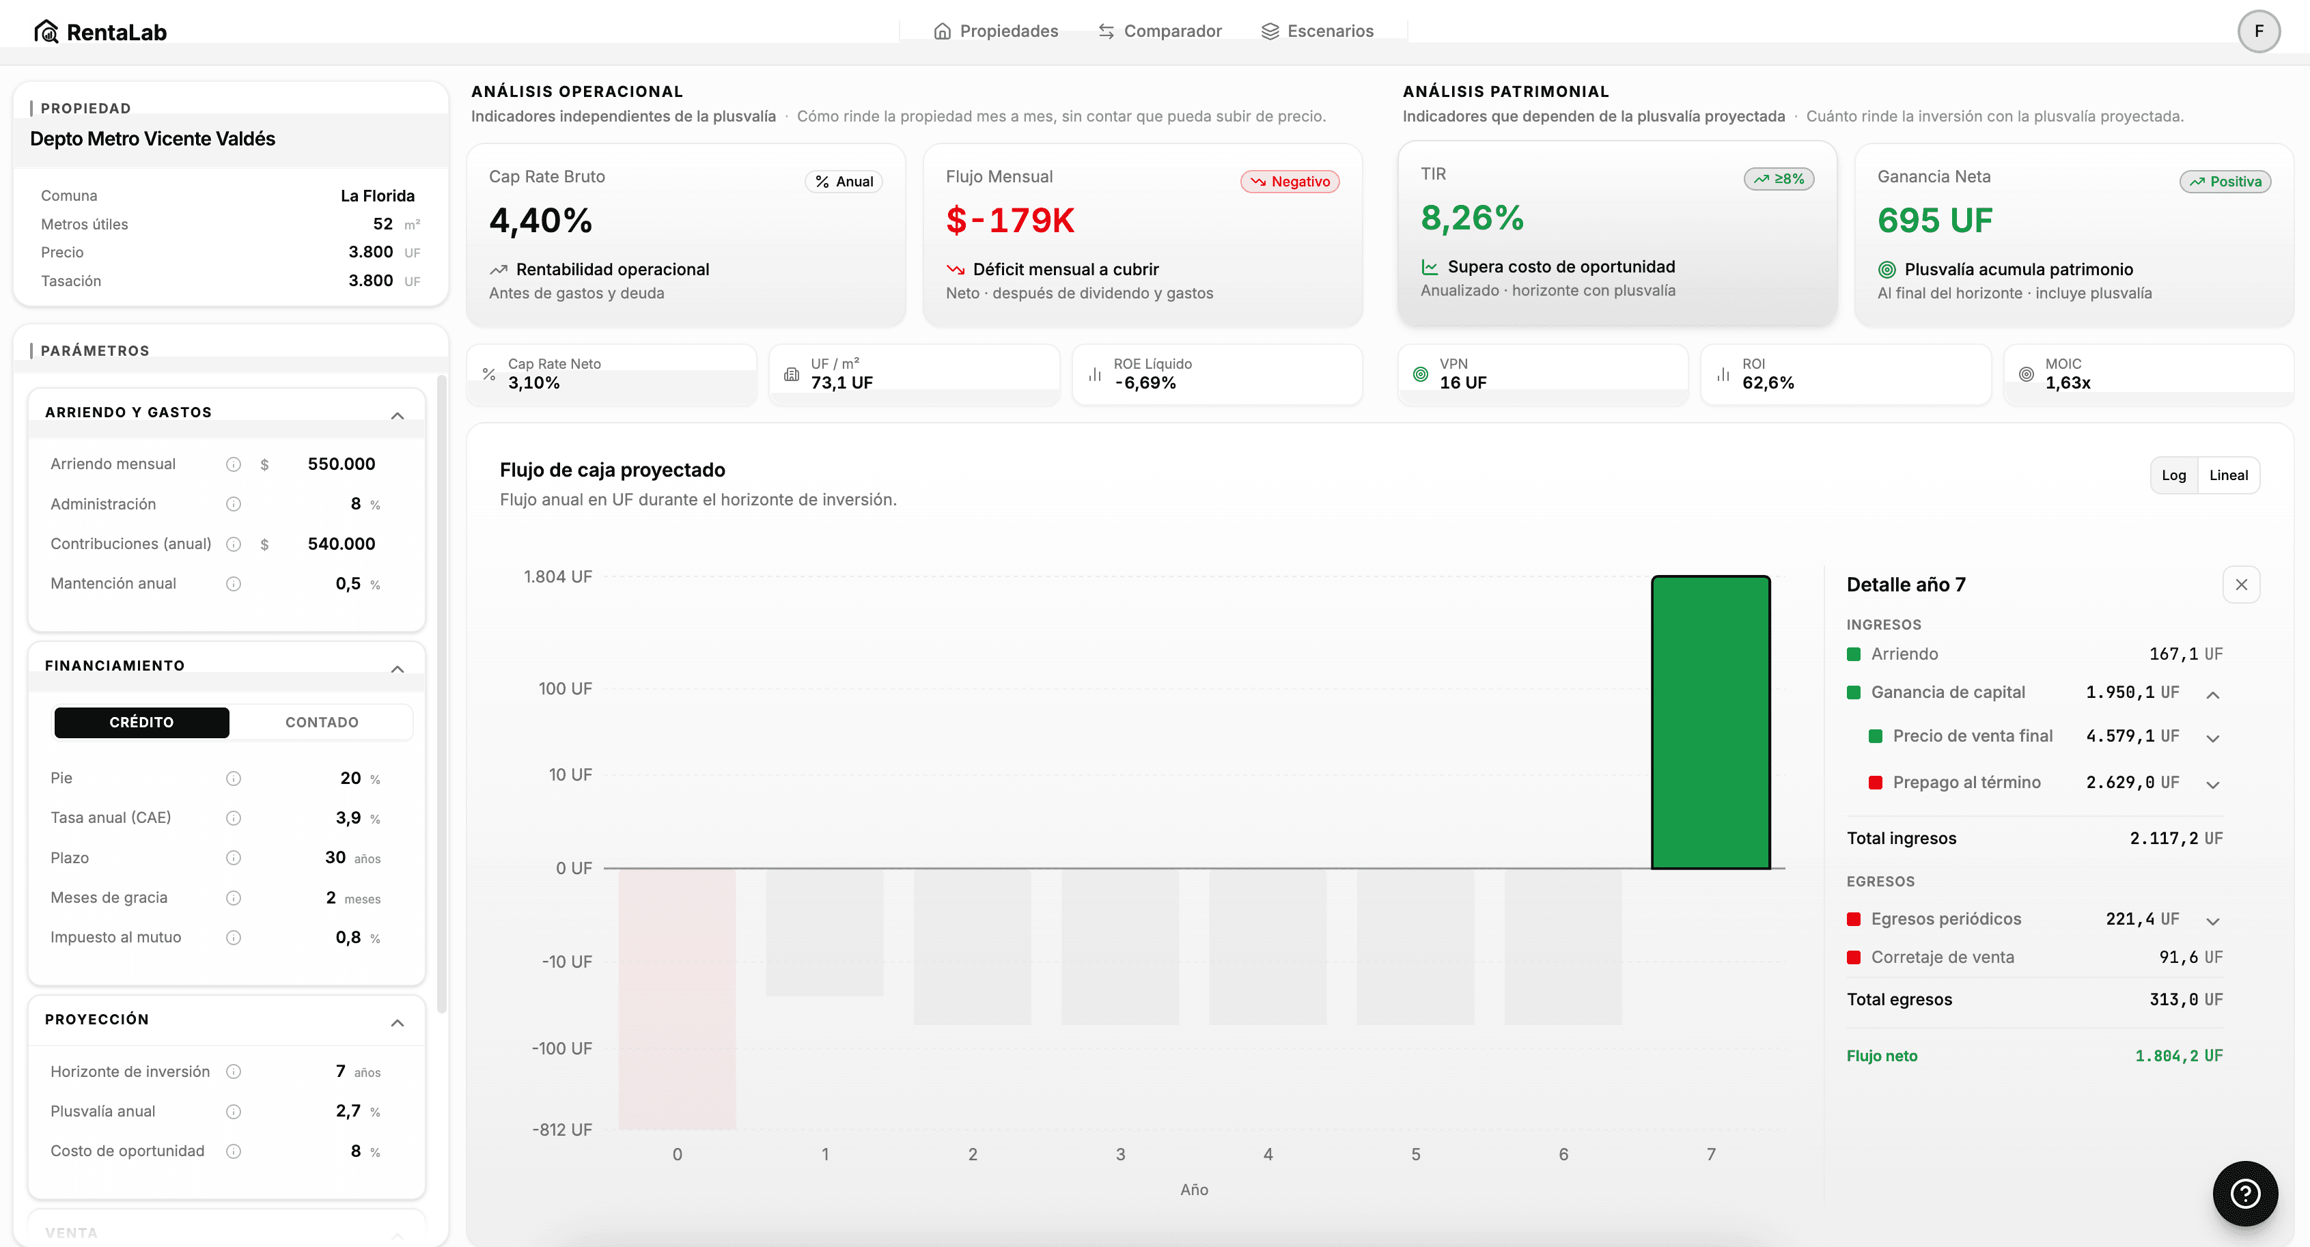Click info icon for Impuesto al mutuo
2310x1247 pixels.
coord(233,938)
